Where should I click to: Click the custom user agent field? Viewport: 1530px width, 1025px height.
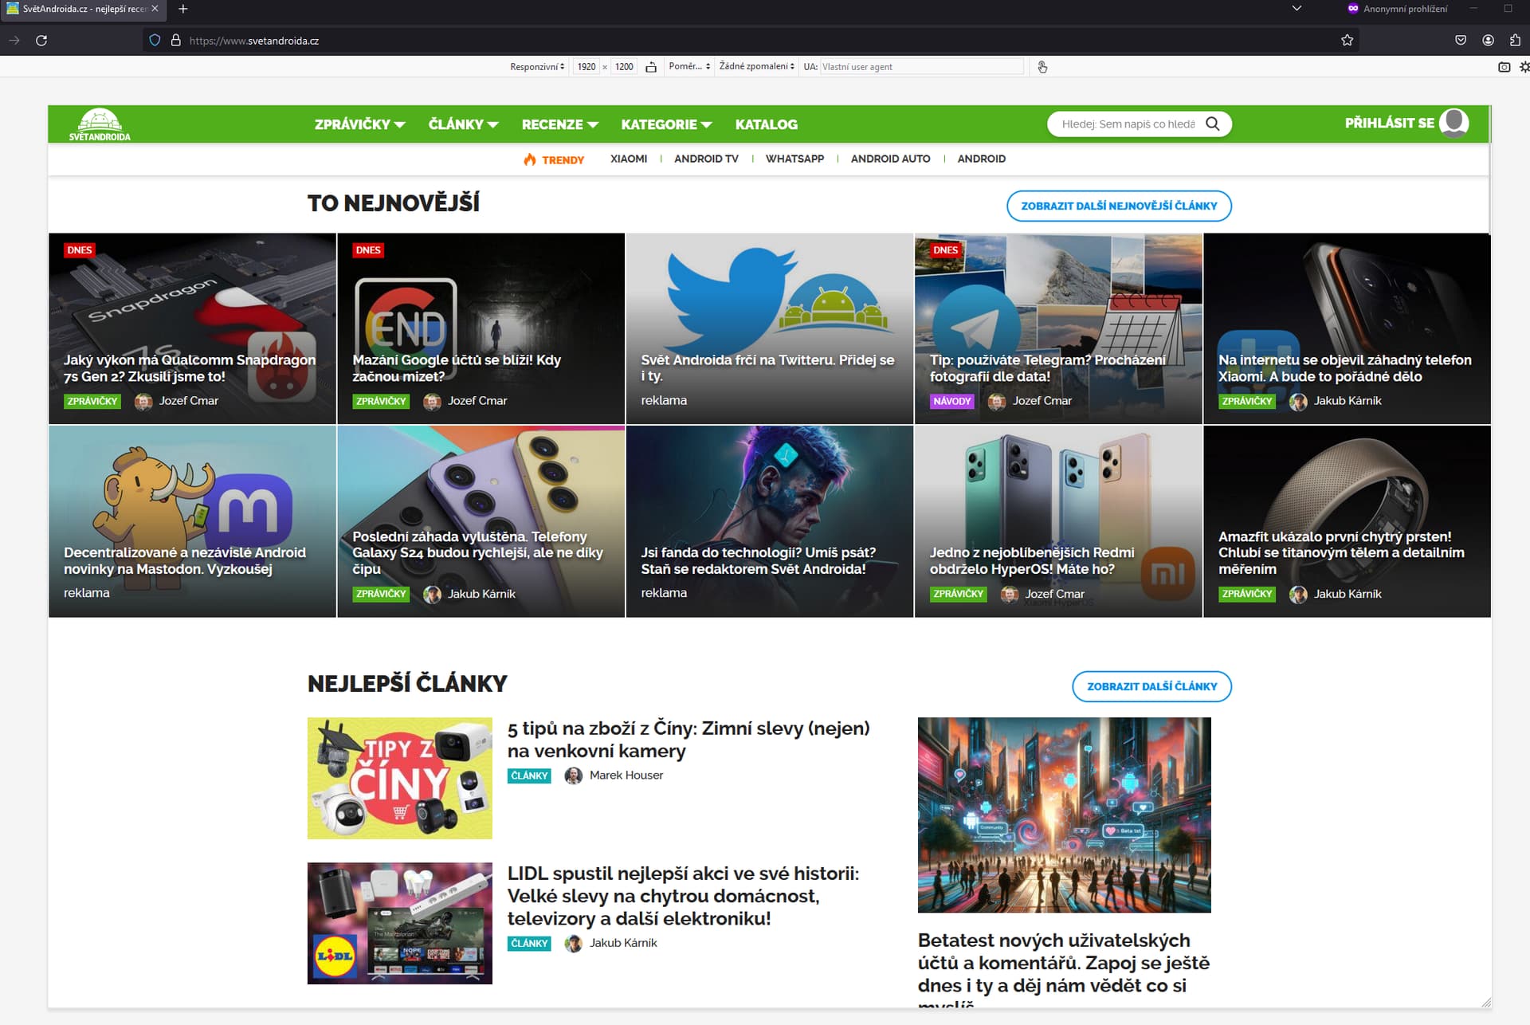point(921,67)
